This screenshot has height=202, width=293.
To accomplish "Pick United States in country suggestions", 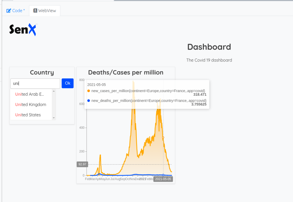I will (28, 115).
